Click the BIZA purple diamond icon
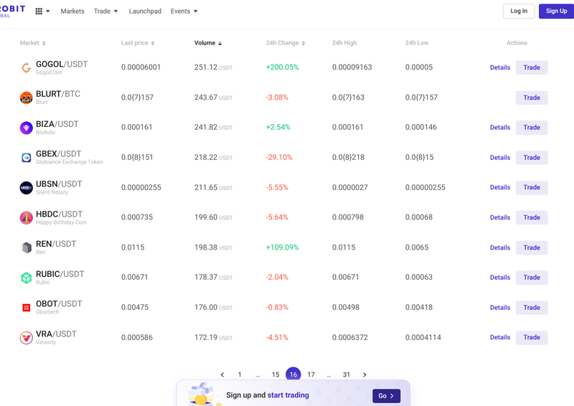 pyautogui.click(x=26, y=128)
